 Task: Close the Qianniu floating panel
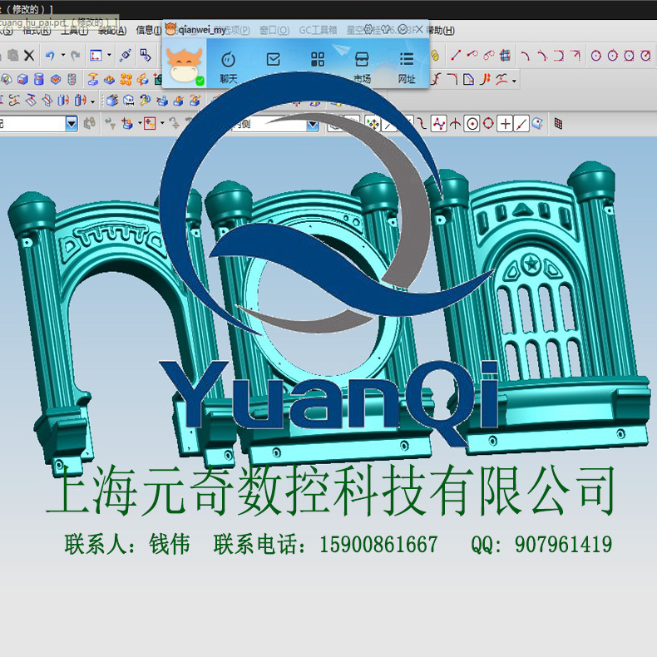click(418, 29)
